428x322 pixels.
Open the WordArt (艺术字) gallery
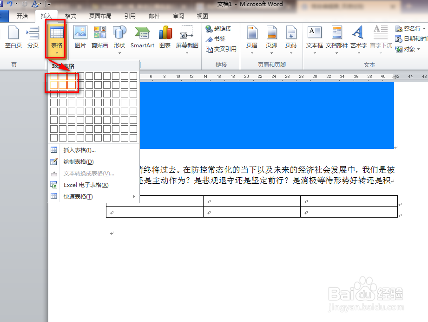click(x=359, y=39)
